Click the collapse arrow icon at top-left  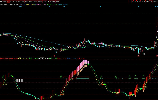point(1,2)
